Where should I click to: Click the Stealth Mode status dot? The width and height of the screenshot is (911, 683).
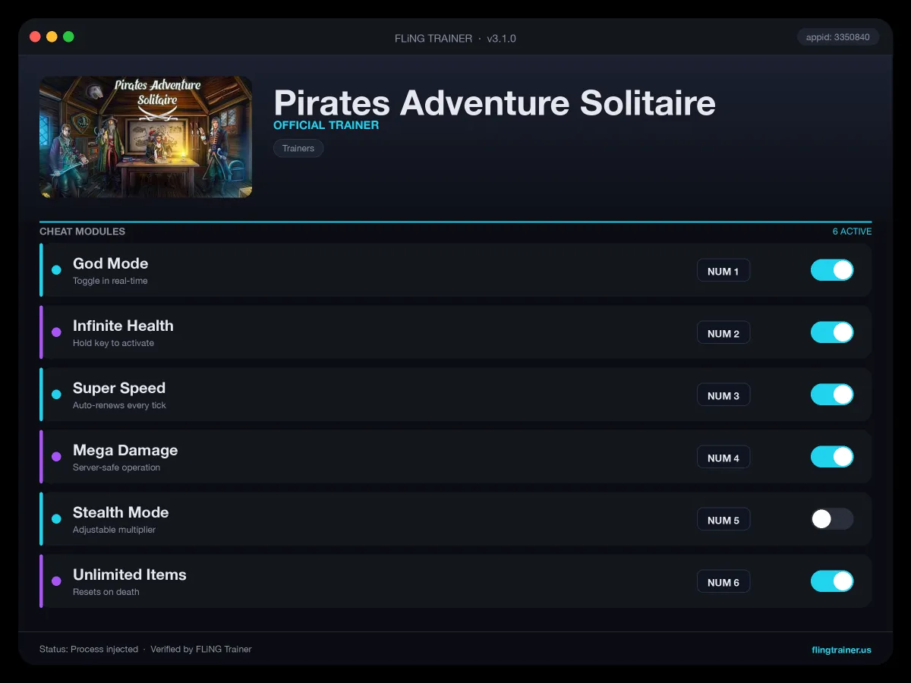tap(56, 519)
